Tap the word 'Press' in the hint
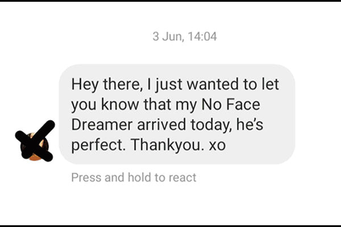Viewport: 341px width, 227px height. (x=86, y=177)
